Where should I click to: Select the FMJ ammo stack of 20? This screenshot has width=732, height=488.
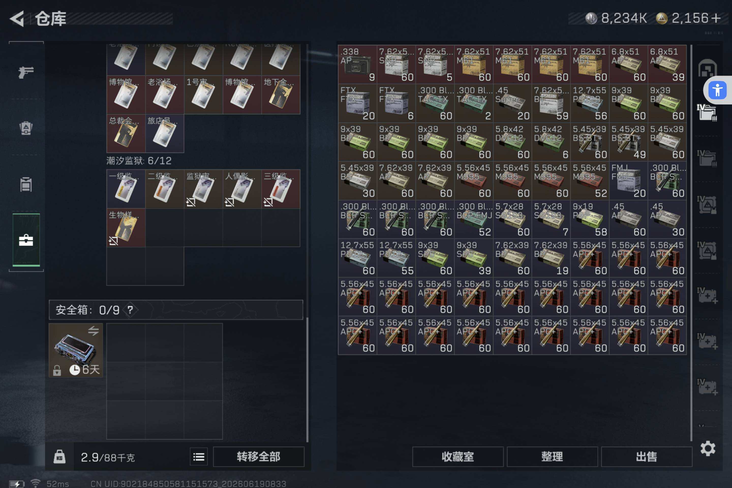click(x=628, y=180)
